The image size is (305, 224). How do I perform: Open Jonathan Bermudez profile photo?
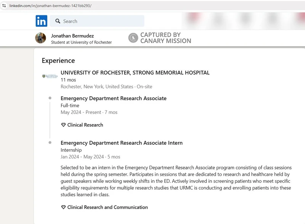40,38
